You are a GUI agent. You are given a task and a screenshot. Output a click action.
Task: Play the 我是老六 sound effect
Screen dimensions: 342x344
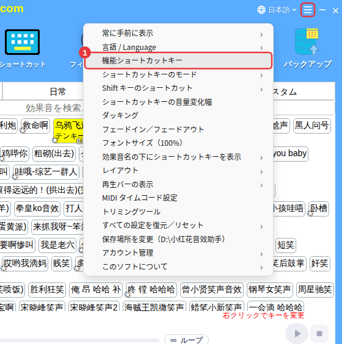[57, 245]
